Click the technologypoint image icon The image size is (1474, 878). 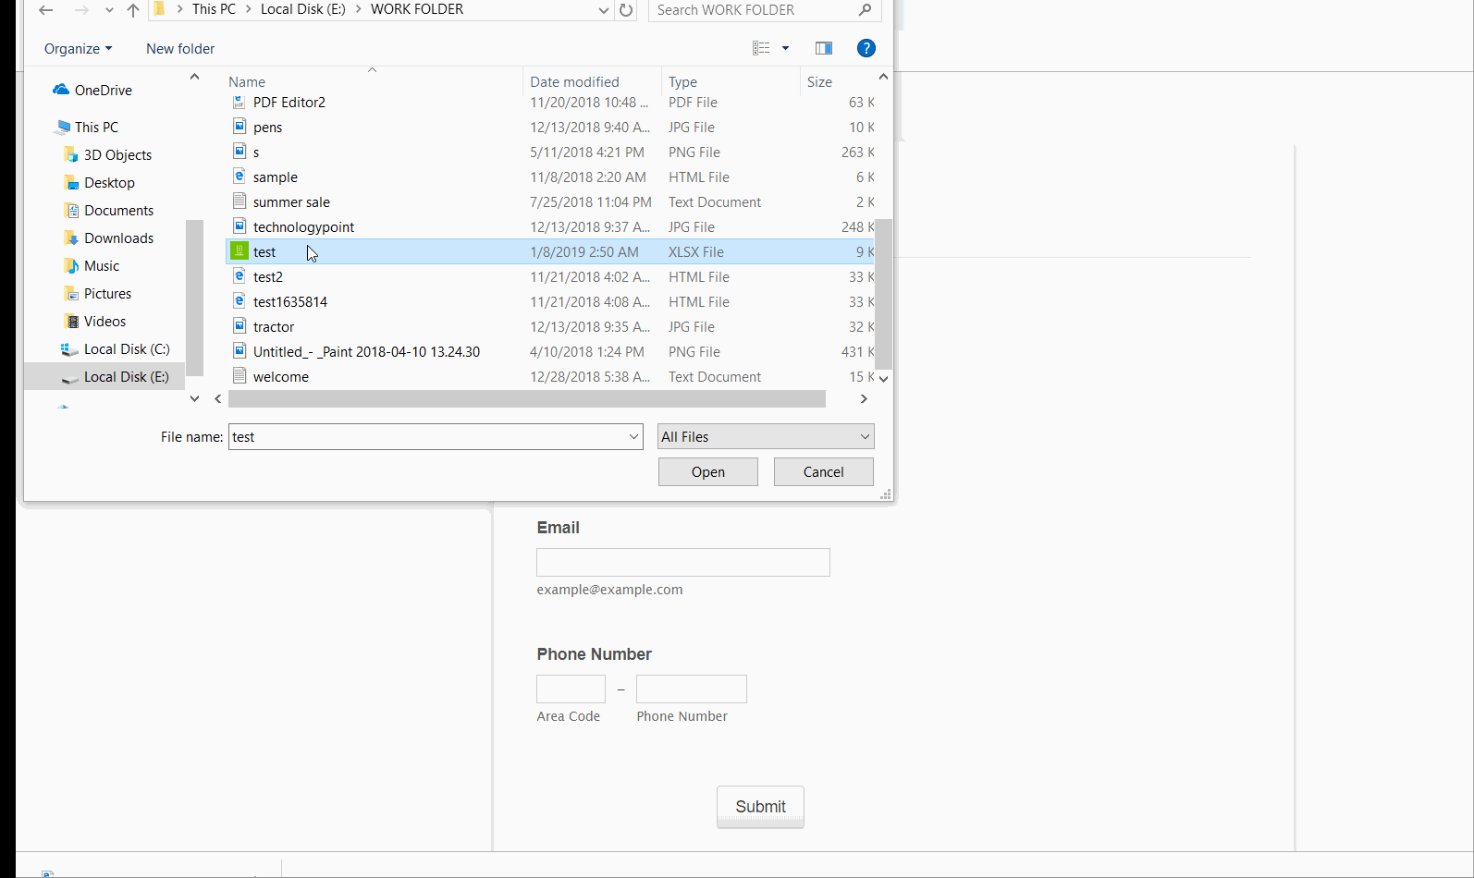pos(239,226)
